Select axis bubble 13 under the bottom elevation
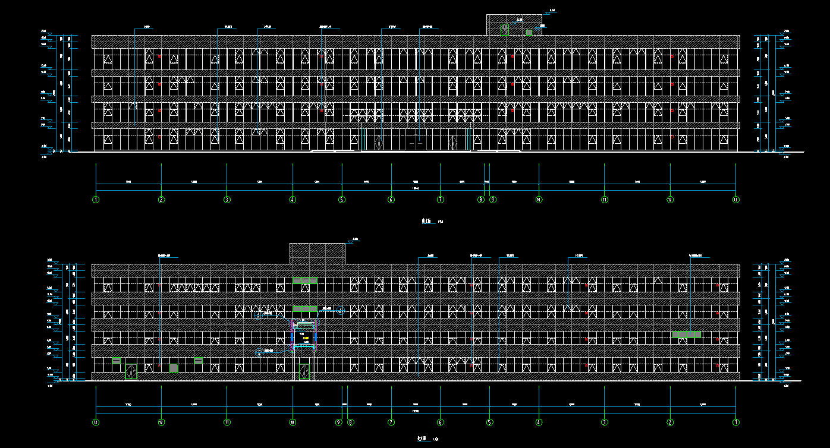Image resolution: width=830 pixels, height=448 pixels. [x=96, y=422]
